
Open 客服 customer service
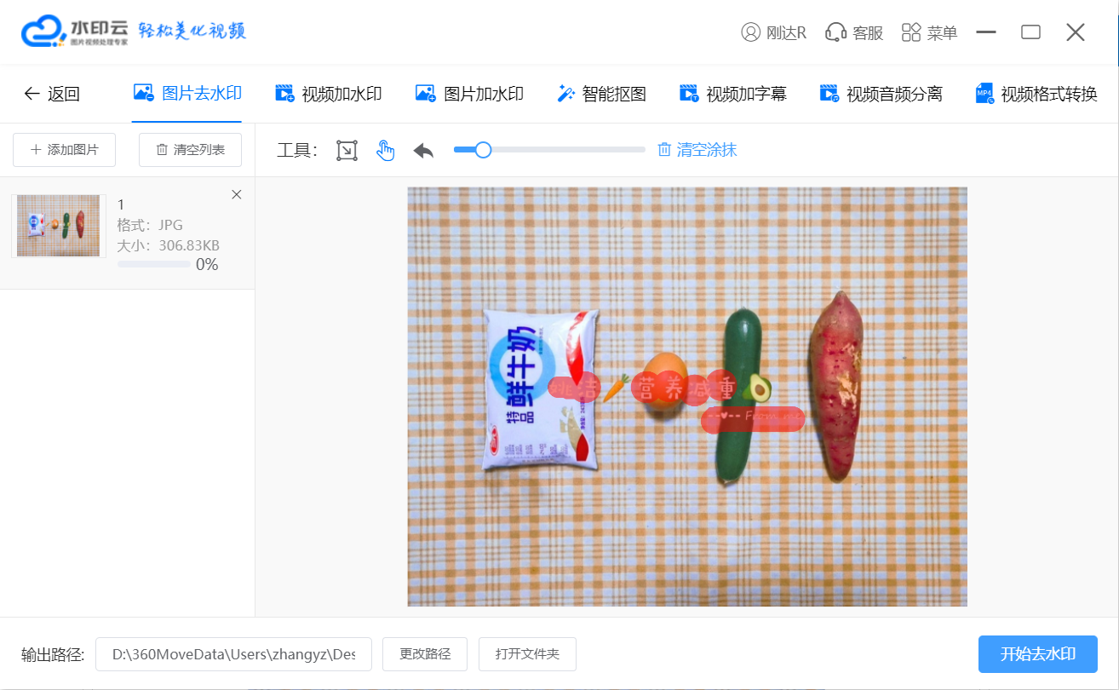[854, 32]
